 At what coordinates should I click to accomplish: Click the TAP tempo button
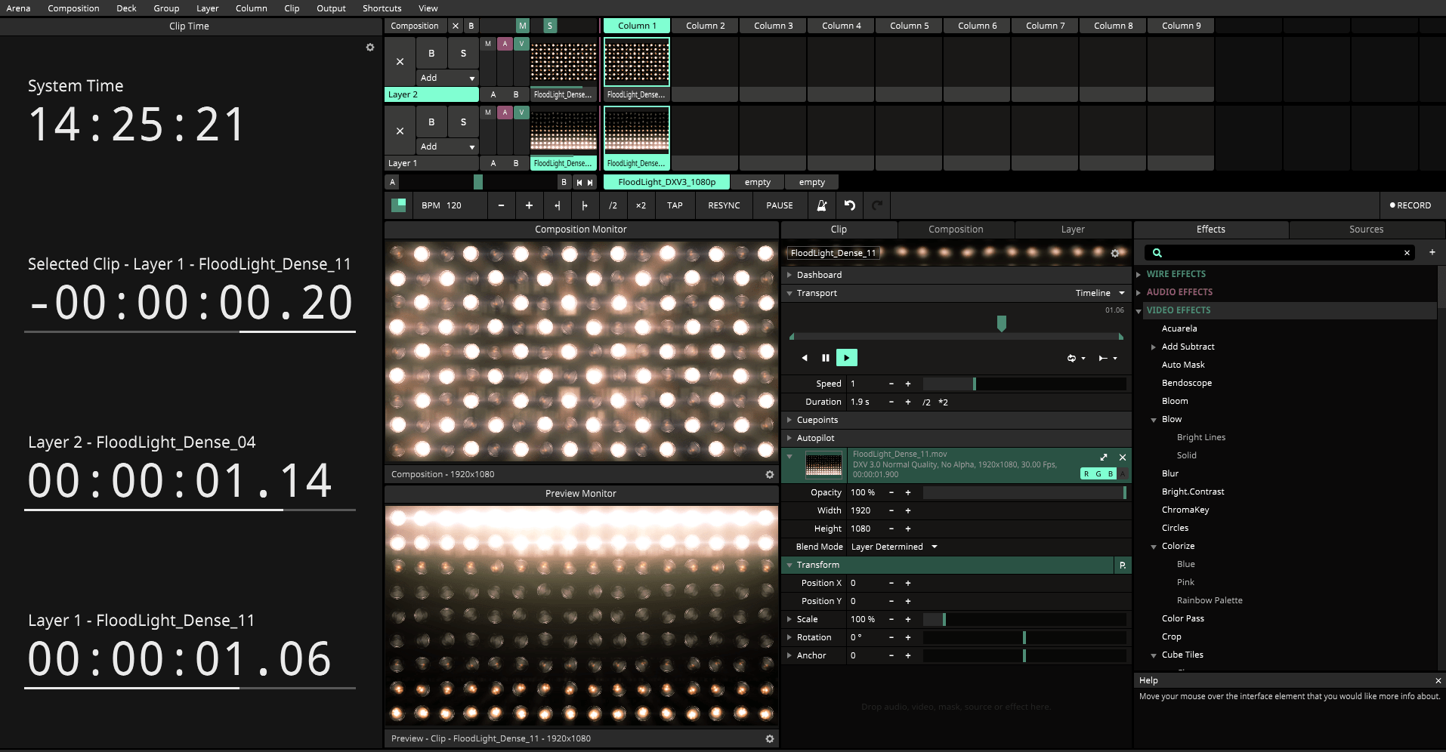click(x=675, y=205)
